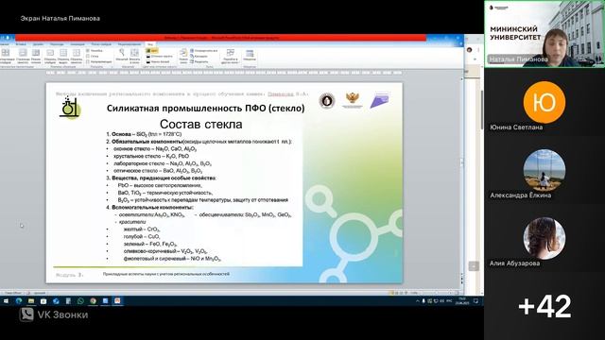The height and width of the screenshot is (340, 605).
Task: Select the View (Вид) ribbon tab
Action: point(149,44)
